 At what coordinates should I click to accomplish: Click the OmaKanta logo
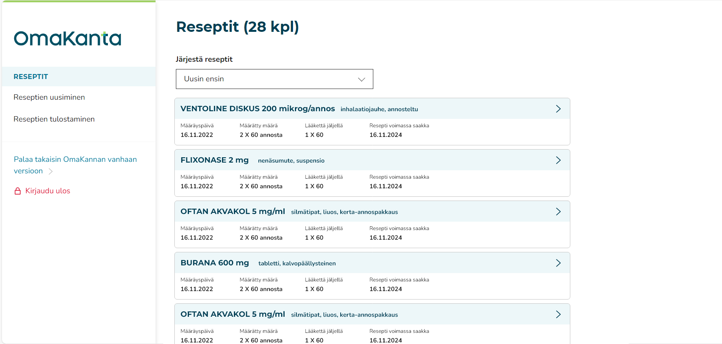pos(68,38)
